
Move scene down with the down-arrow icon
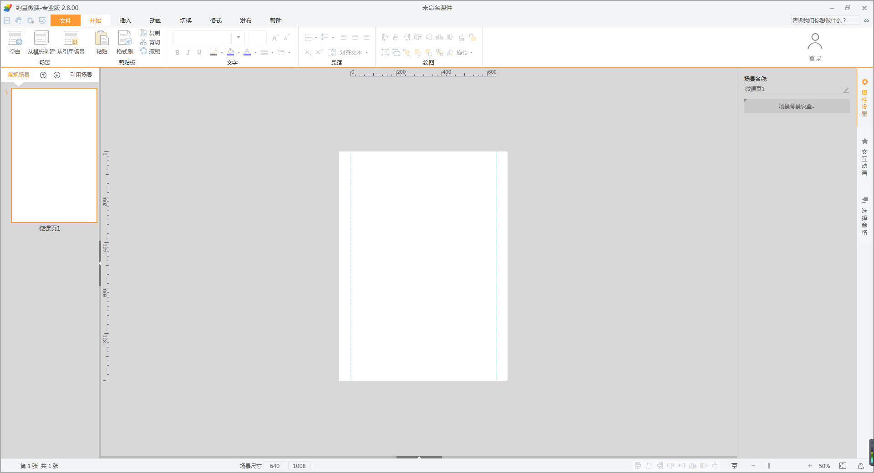point(57,75)
